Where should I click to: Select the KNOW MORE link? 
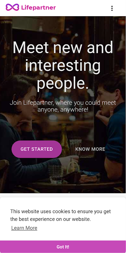coord(90,149)
